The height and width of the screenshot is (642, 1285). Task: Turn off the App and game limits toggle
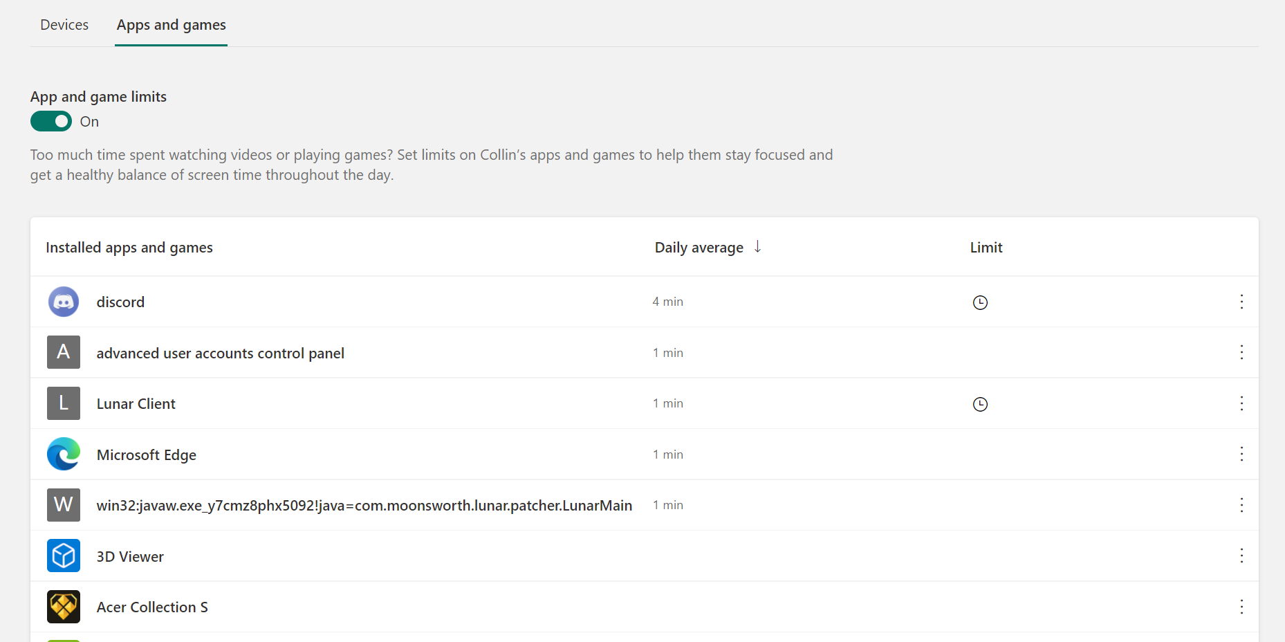pyautogui.click(x=51, y=121)
